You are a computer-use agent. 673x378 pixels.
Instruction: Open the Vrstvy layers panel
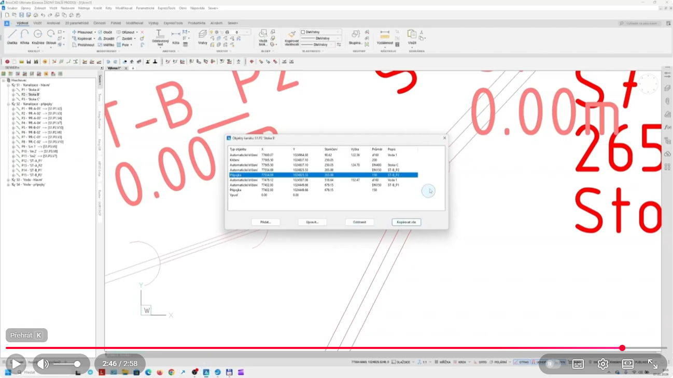203,36
